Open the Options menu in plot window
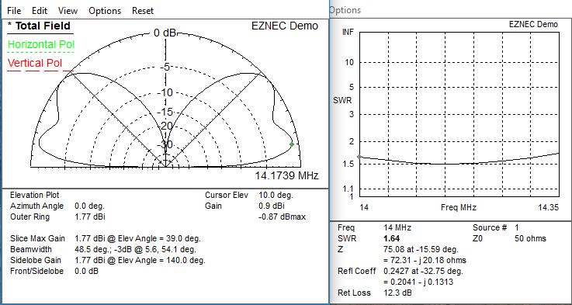Viewport: 572px width, 305px height. 104,11
